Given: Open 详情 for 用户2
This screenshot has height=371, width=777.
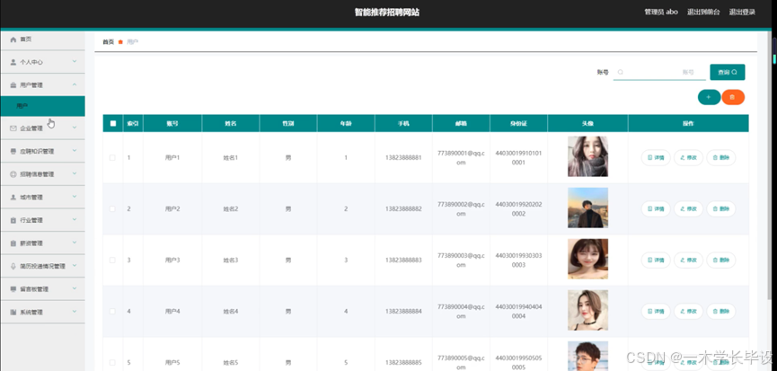Looking at the screenshot, I should (656, 209).
